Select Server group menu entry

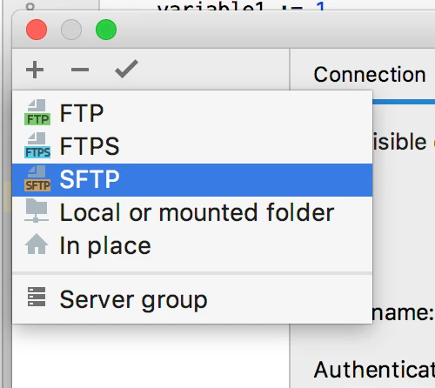click(192, 299)
